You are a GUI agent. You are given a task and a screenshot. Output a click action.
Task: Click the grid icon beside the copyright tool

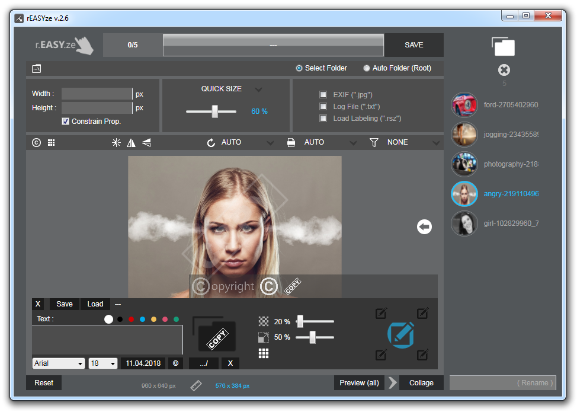[51, 142]
